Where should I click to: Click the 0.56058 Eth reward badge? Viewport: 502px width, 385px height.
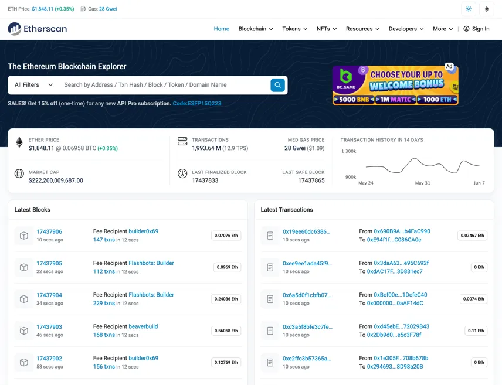(x=226, y=331)
